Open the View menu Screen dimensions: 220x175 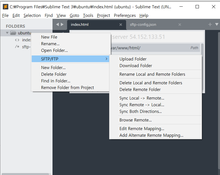pyautogui.click(x=61, y=16)
